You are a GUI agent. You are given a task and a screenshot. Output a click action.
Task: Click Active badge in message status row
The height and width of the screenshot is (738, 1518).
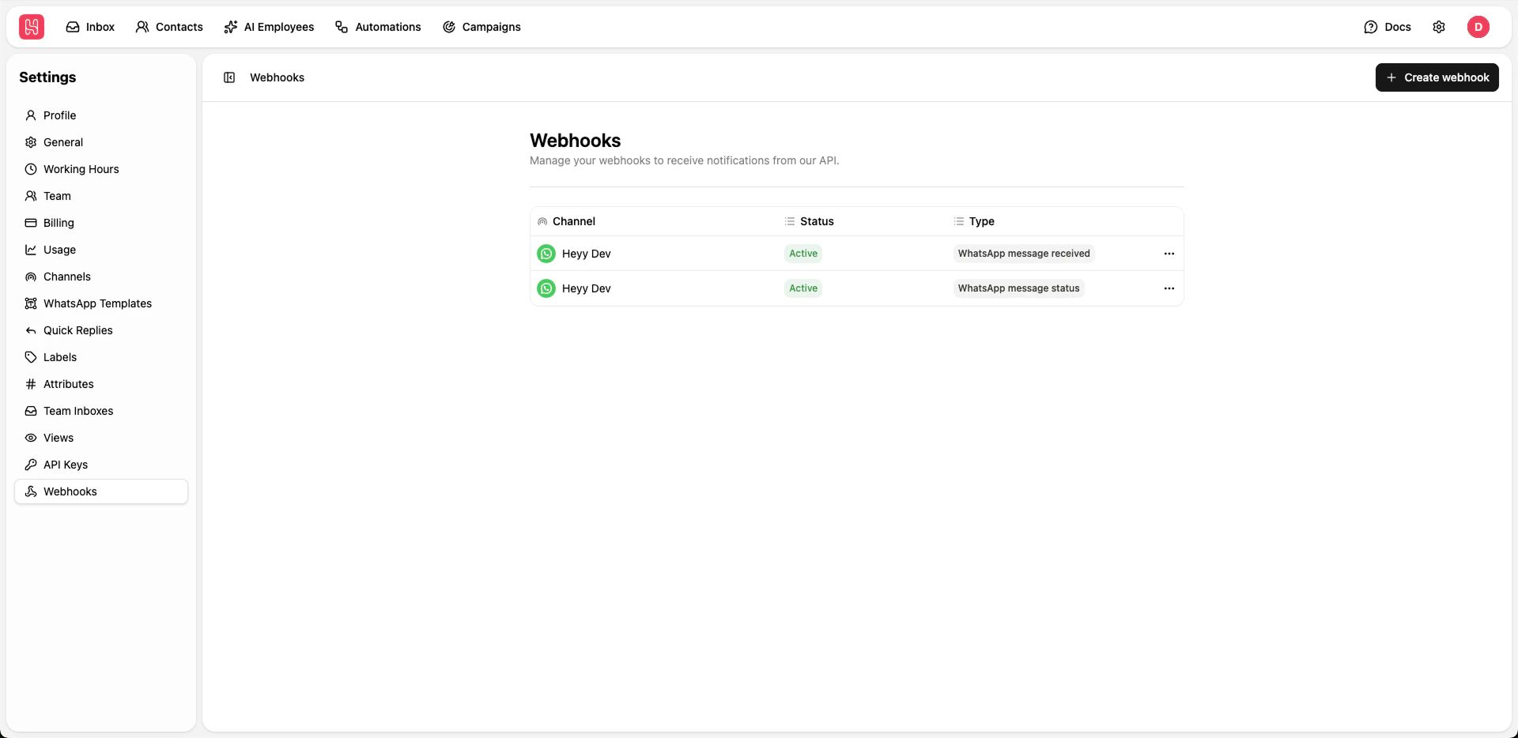(803, 288)
